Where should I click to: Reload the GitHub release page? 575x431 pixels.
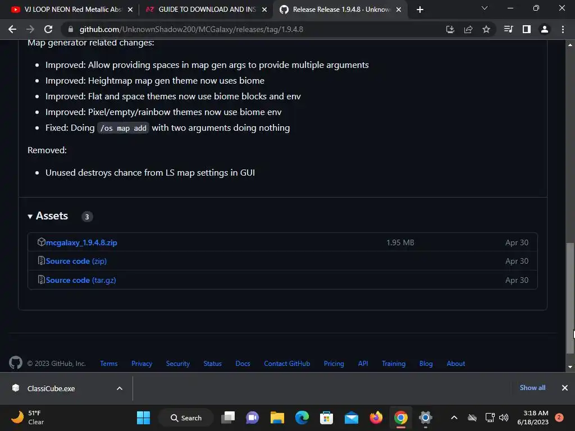(48, 29)
